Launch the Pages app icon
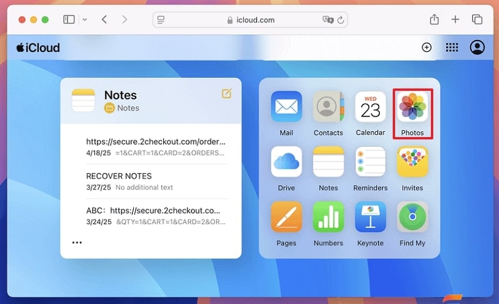 pyautogui.click(x=286, y=217)
